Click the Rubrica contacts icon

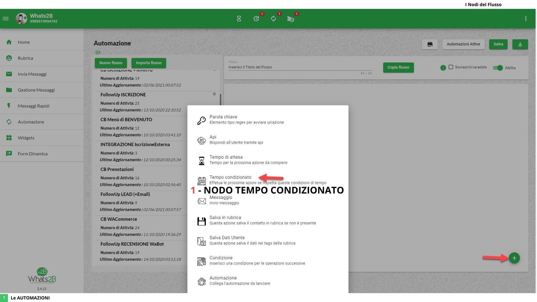pyautogui.click(x=9, y=58)
